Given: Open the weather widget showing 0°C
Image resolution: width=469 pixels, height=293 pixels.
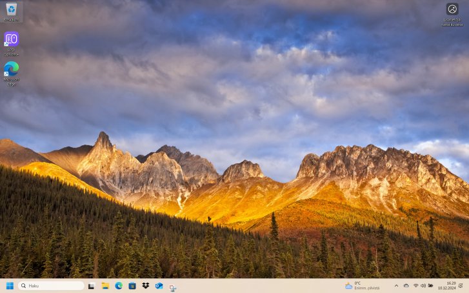Looking at the screenshot, I should click(x=363, y=285).
